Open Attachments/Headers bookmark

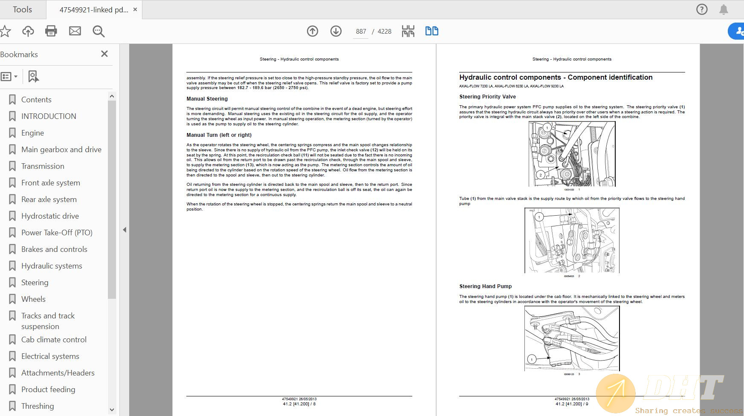(58, 373)
